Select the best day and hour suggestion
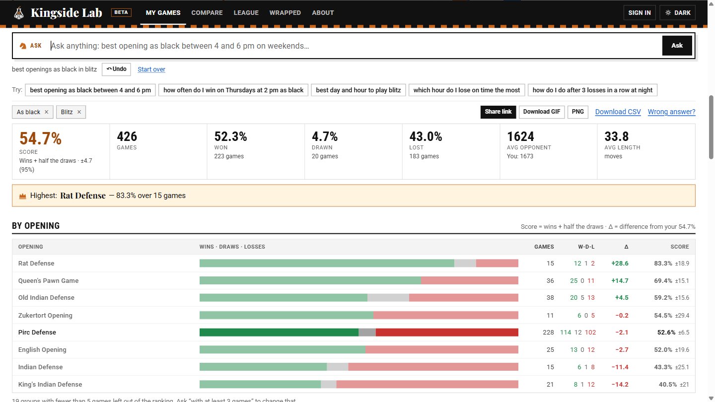The image size is (715, 402). [x=358, y=90]
